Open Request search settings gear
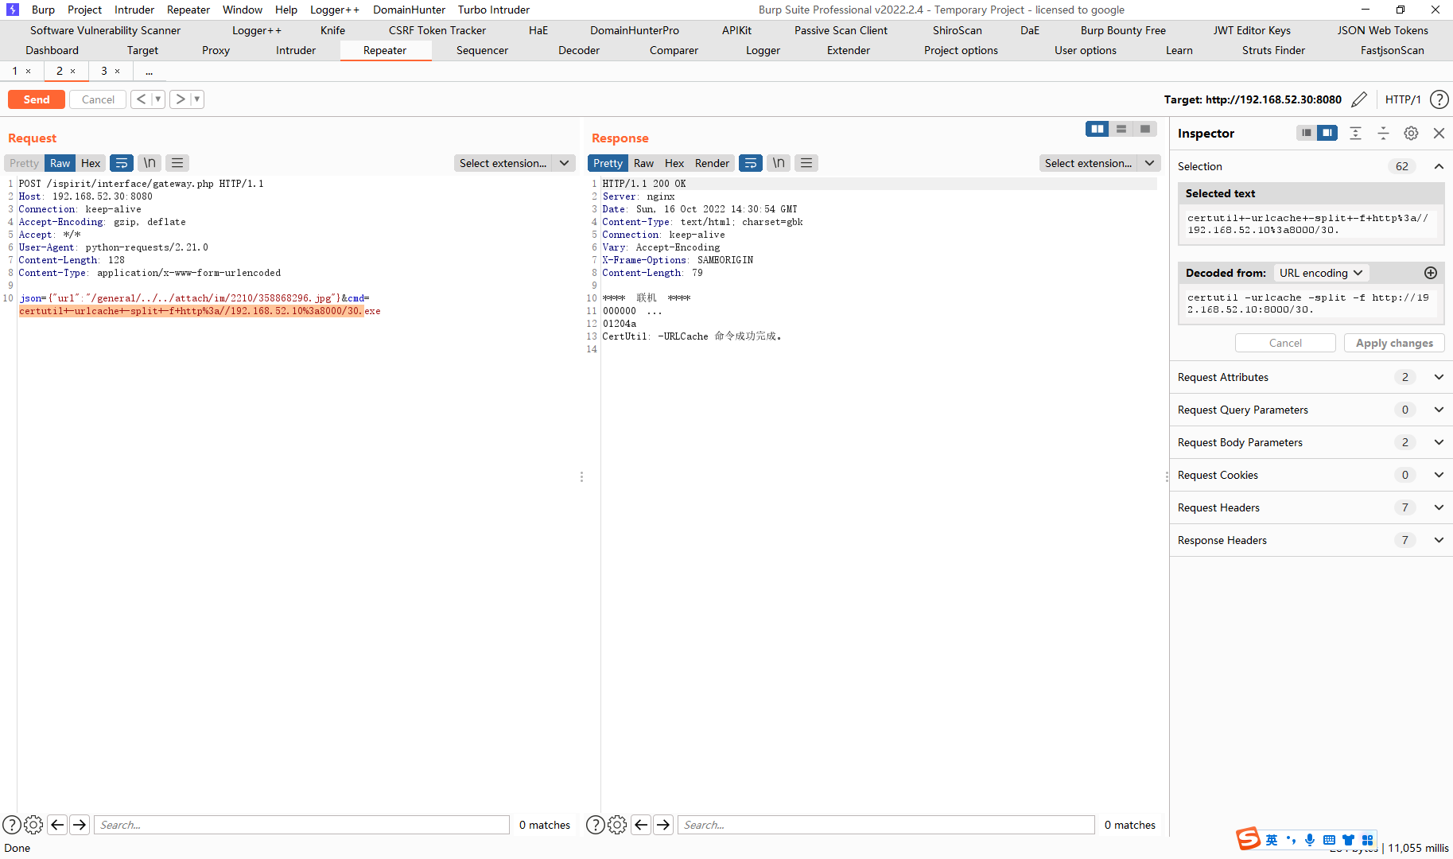Image resolution: width=1453 pixels, height=859 pixels. click(x=33, y=825)
